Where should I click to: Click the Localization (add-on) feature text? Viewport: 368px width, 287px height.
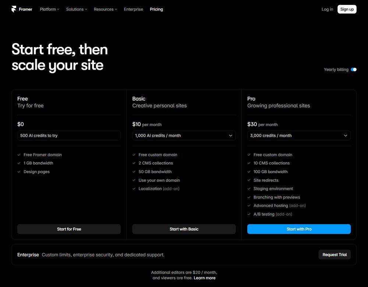pyautogui.click(x=159, y=189)
